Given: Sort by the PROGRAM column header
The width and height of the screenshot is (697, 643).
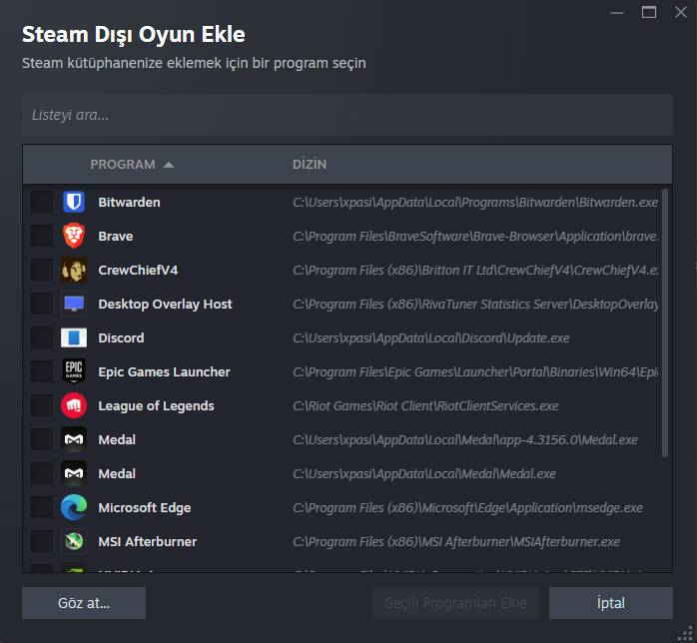Looking at the screenshot, I should click(123, 165).
